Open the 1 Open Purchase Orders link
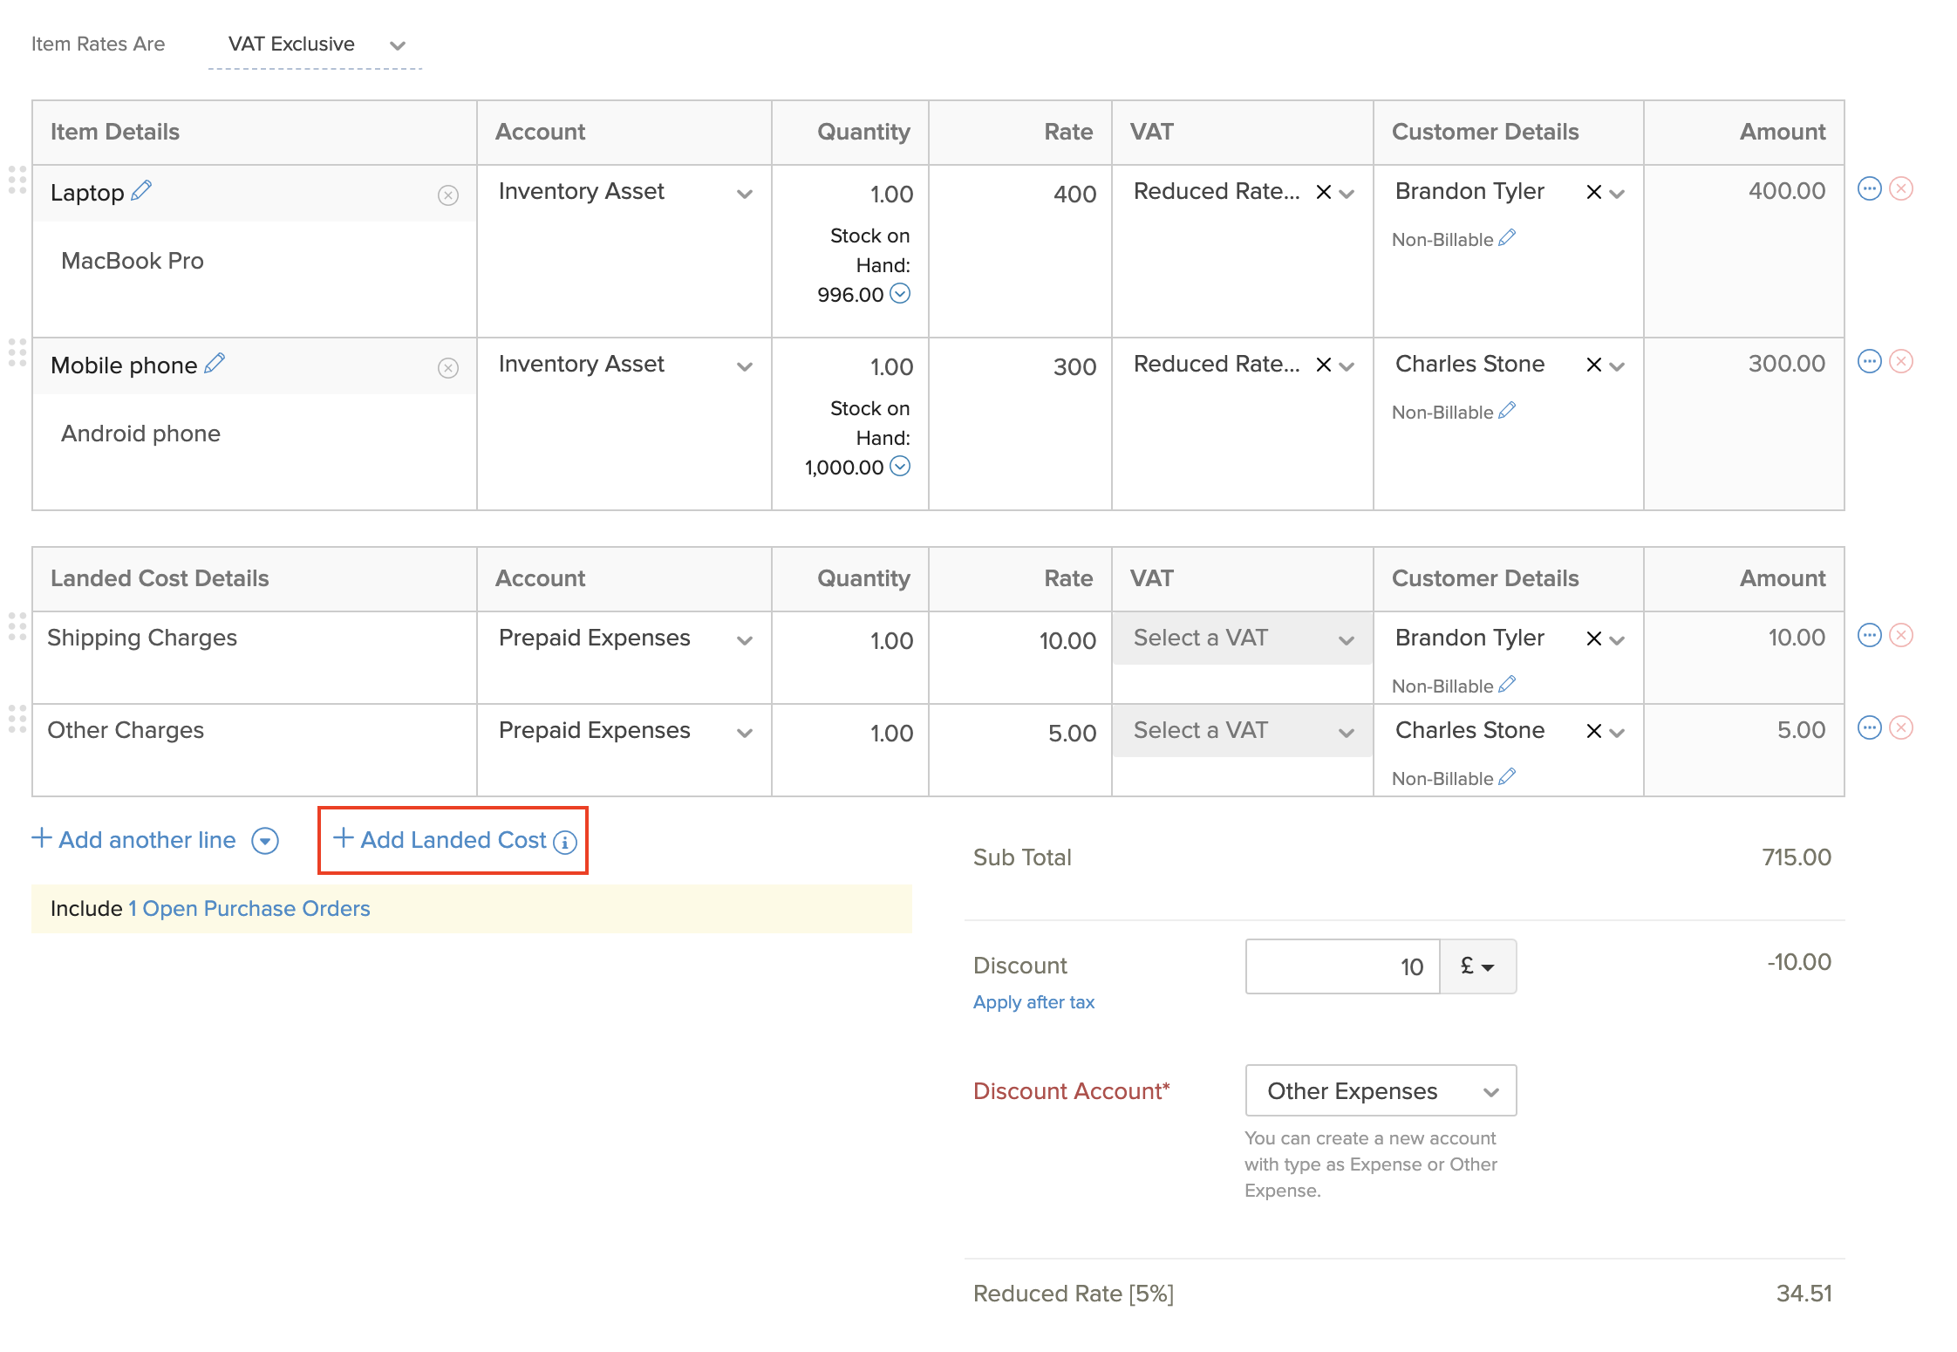1957x1352 pixels. pyautogui.click(x=249, y=908)
